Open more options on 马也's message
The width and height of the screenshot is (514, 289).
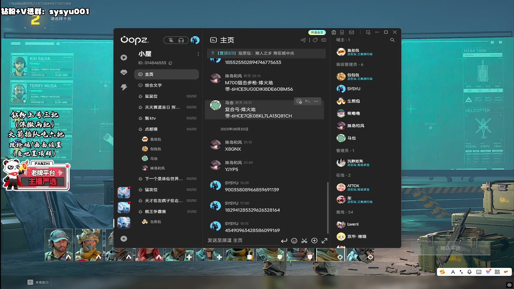tap(316, 101)
